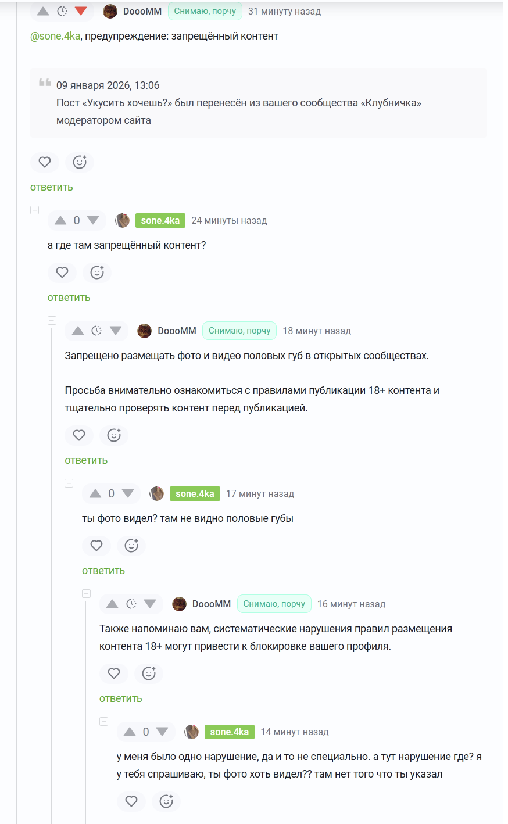Screen dimensions: 508x824
Task: Add emoji reaction to the last sone.4ka comment
Action: (166, 801)
